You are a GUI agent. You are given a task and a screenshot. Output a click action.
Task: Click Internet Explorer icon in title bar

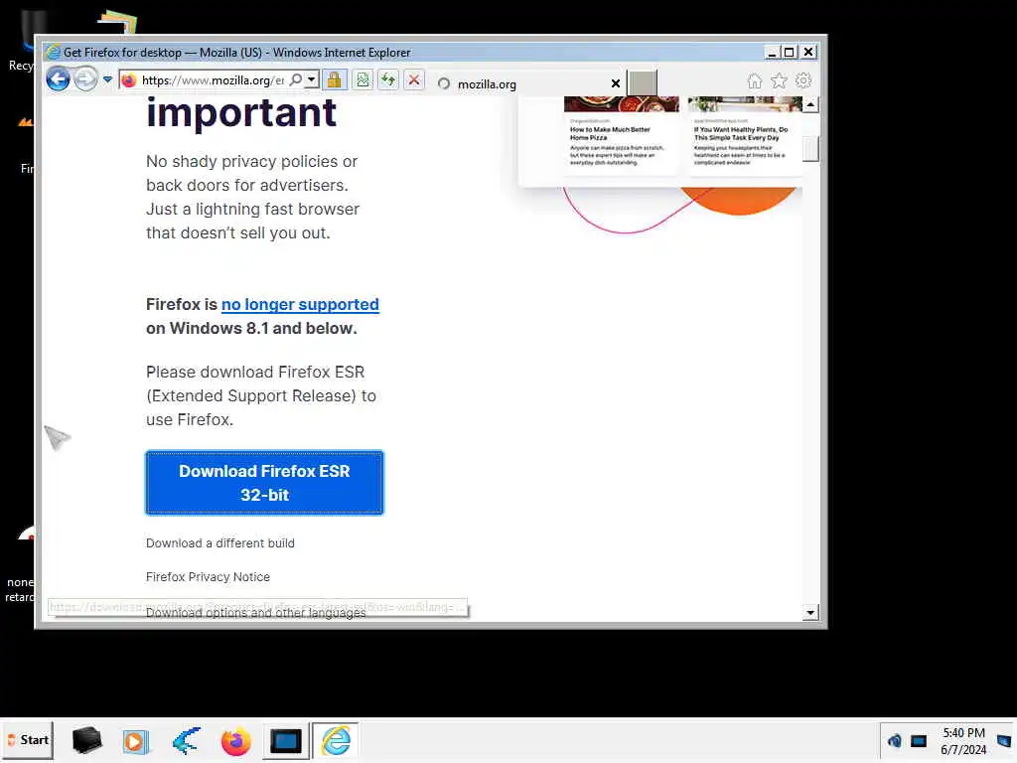pyautogui.click(x=54, y=52)
